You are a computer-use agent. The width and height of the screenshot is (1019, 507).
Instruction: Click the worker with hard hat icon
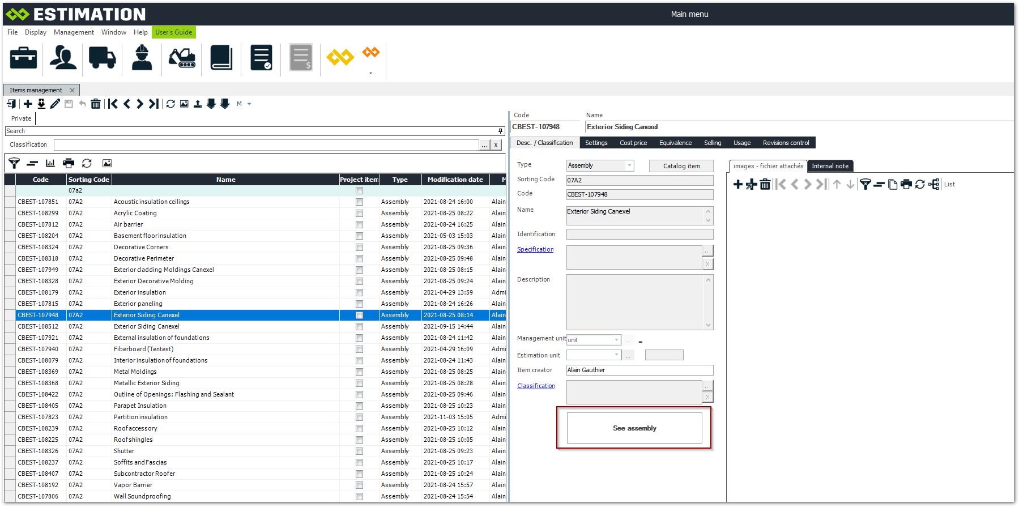click(x=142, y=58)
